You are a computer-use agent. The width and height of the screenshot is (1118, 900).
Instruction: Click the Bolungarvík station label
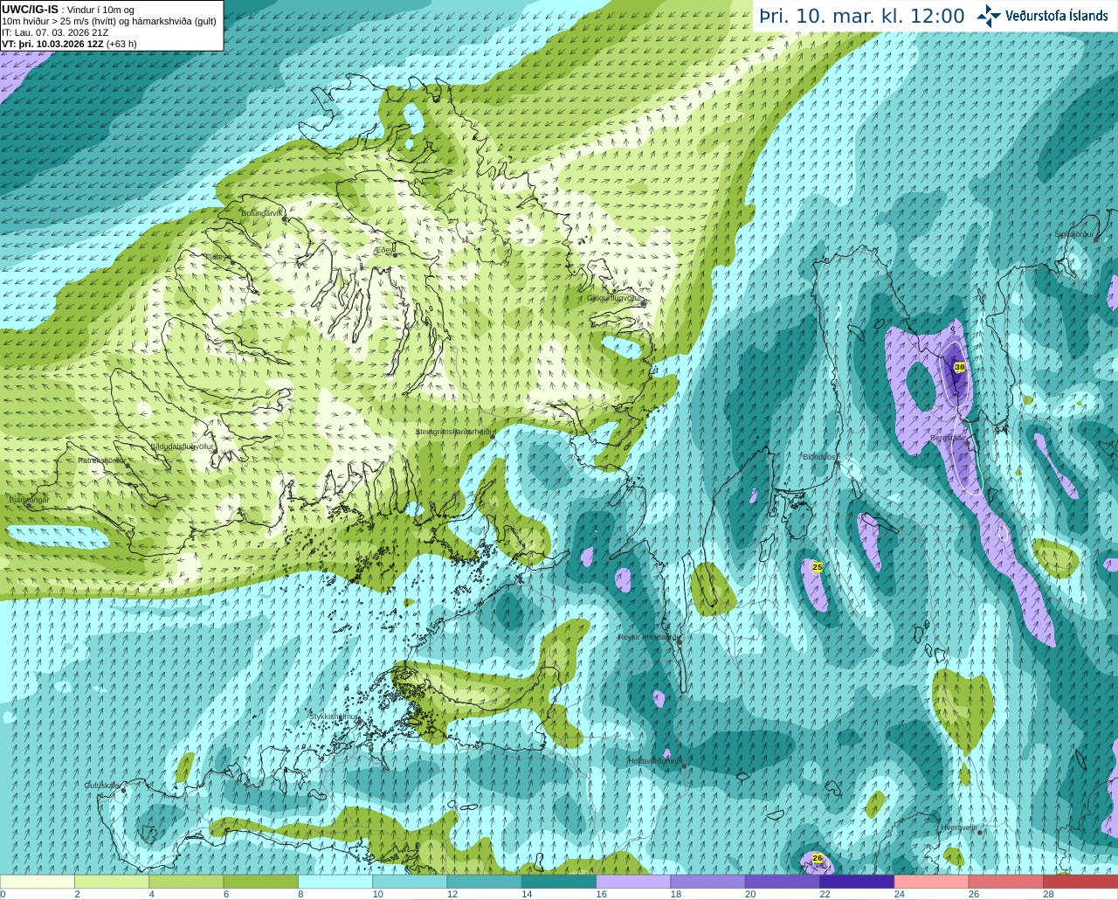[263, 212]
